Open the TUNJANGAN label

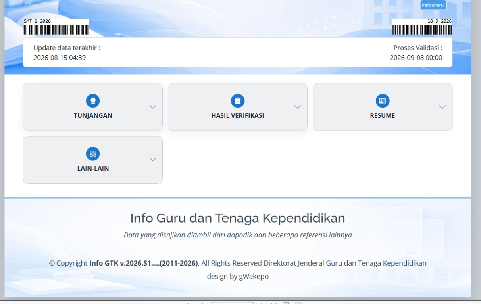(93, 116)
